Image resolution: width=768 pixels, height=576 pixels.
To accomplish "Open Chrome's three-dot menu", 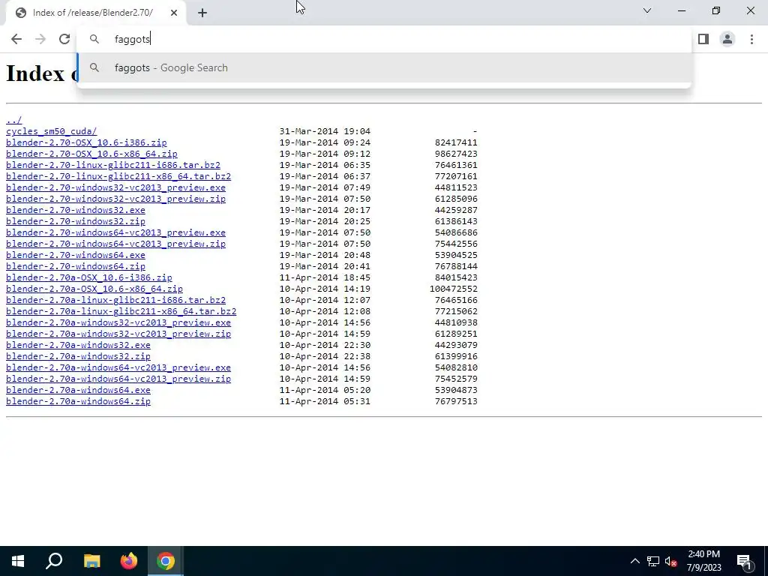I will tap(751, 39).
